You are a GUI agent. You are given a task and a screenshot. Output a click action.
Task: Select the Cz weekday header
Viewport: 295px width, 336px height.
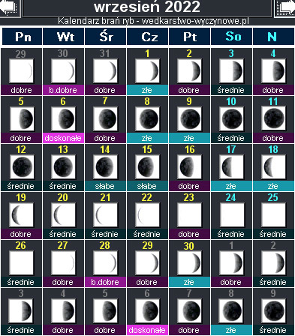(x=148, y=37)
